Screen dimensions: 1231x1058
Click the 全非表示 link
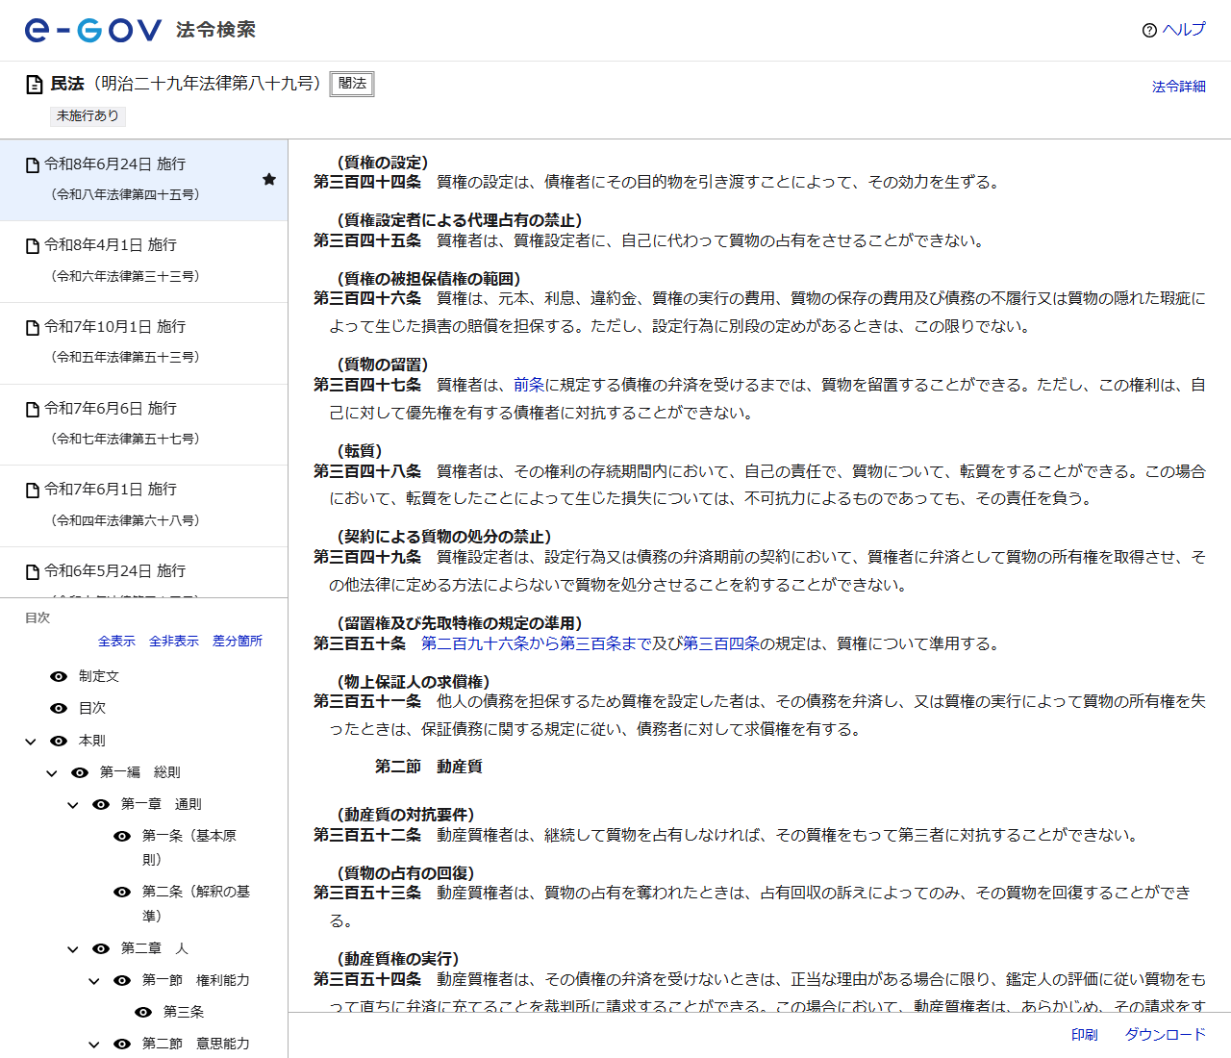tap(174, 642)
